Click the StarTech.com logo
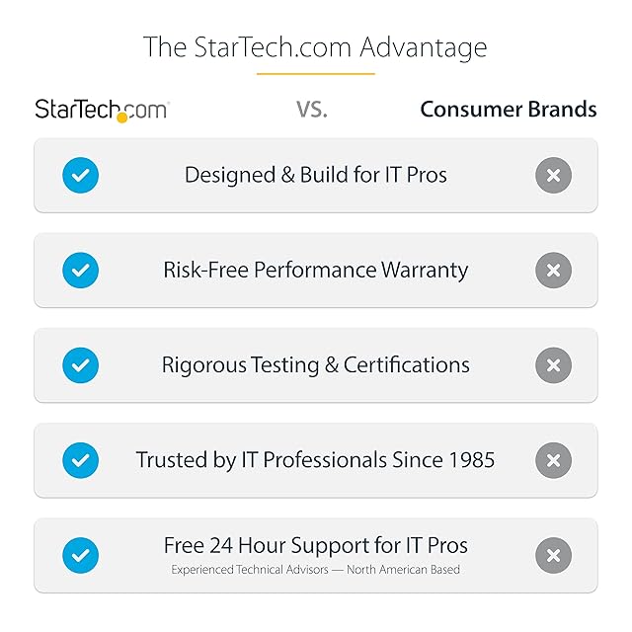 click(x=102, y=110)
